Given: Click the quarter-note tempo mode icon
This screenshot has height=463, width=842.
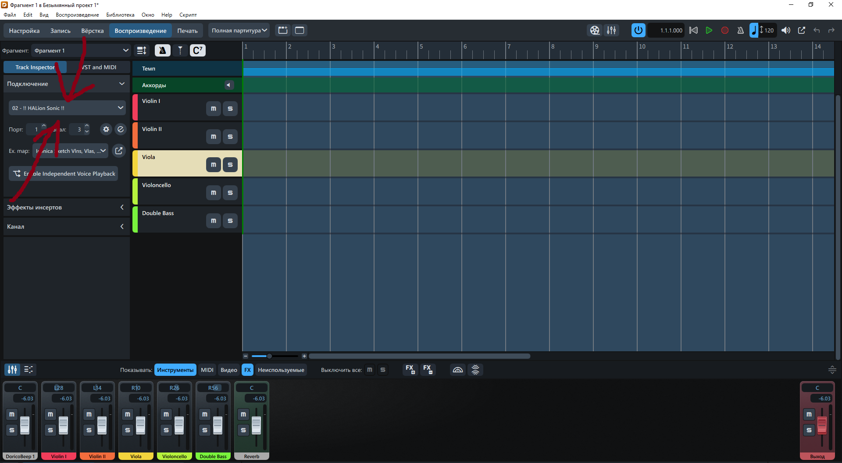Looking at the screenshot, I should coord(754,30).
